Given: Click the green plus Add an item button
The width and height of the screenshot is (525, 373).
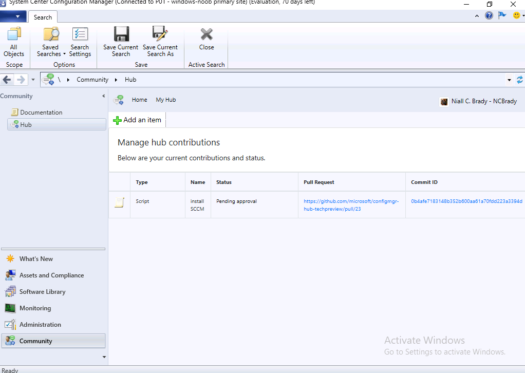Looking at the screenshot, I should (x=137, y=120).
